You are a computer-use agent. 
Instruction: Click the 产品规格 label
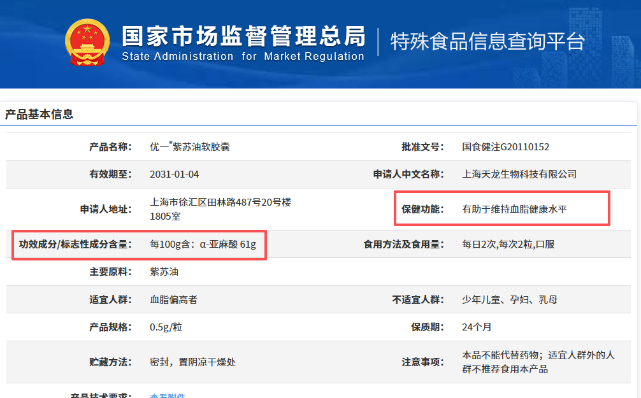coord(110,327)
